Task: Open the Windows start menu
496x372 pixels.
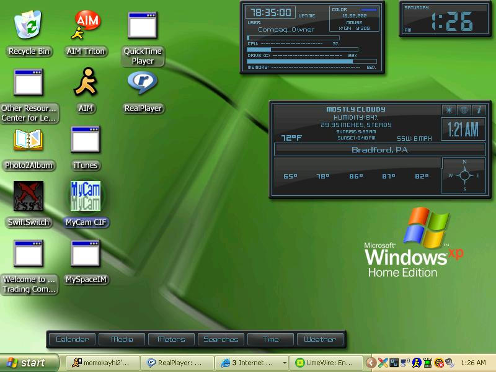Action: pyautogui.click(x=29, y=363)
